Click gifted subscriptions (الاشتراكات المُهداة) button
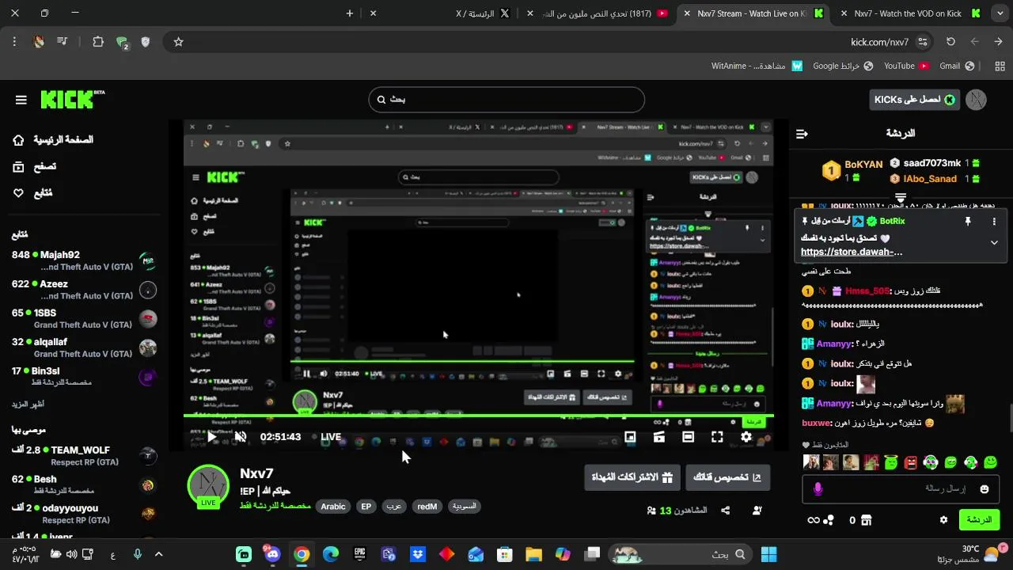1013x570 pixels. [632, 477]
